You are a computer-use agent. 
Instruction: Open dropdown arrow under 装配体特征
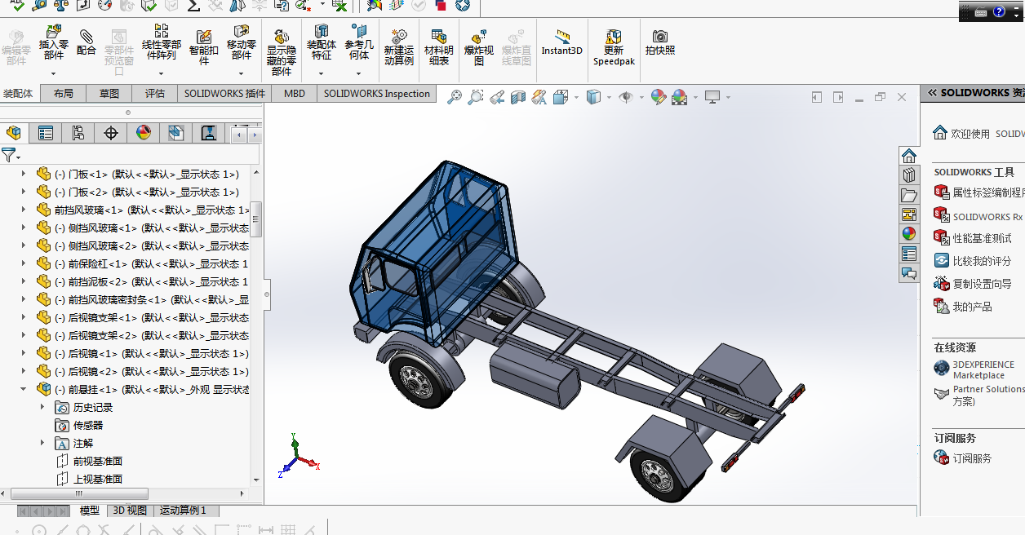coord(322,73)
